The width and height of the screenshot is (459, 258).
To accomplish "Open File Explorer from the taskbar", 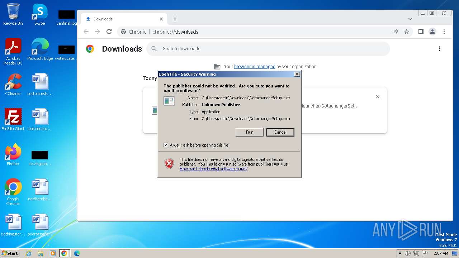I will click(x=41, y=253).
